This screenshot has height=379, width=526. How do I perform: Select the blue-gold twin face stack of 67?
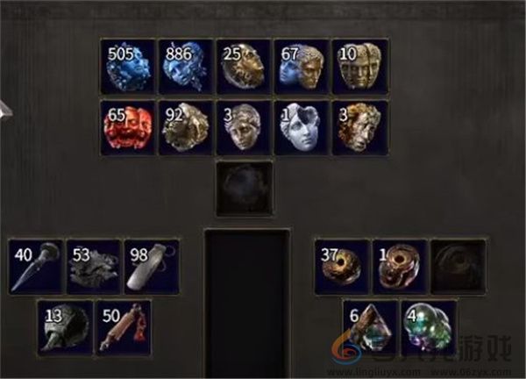302,66
